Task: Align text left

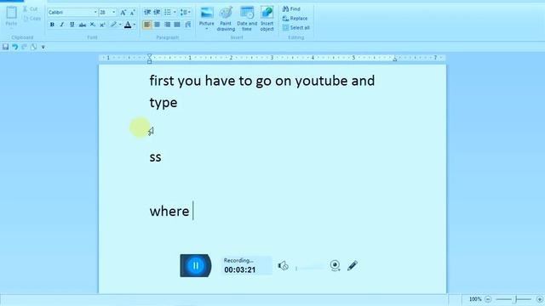Action: (x=147, y=25)
